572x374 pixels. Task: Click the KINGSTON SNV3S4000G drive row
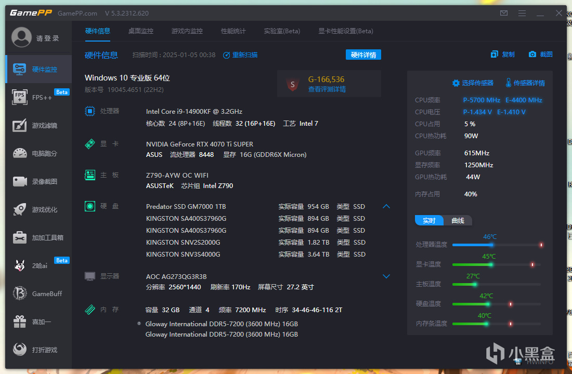pos(255,255)
